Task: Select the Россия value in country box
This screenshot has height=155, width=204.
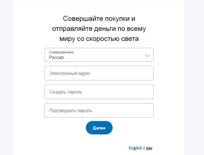Action: [56, 57]
